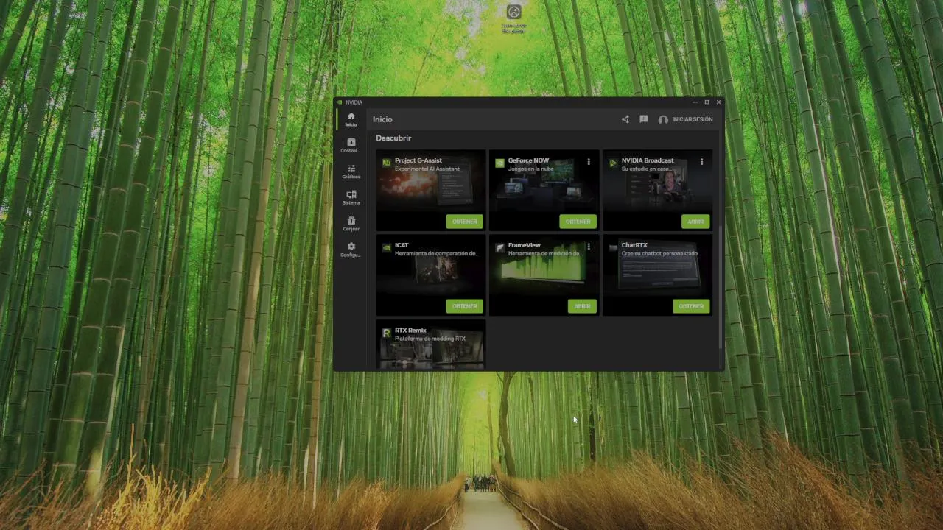Open GeForce NOW more options menu

[588, 162]
